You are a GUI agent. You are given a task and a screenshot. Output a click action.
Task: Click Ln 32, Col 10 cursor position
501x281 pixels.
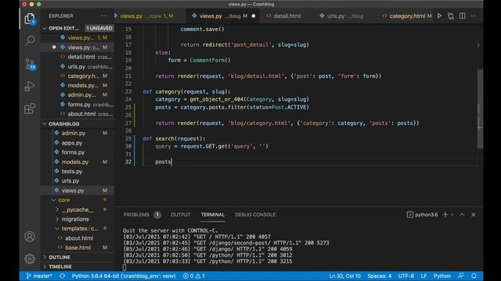[344, 276]
